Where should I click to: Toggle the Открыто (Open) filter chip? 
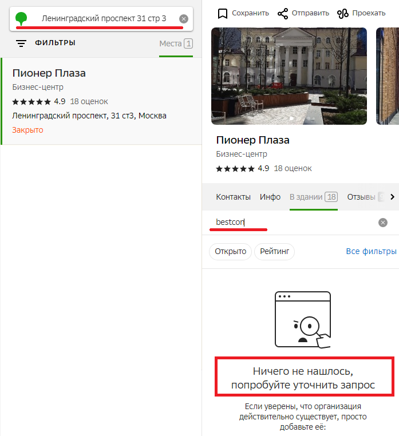(x=230, y=251)
